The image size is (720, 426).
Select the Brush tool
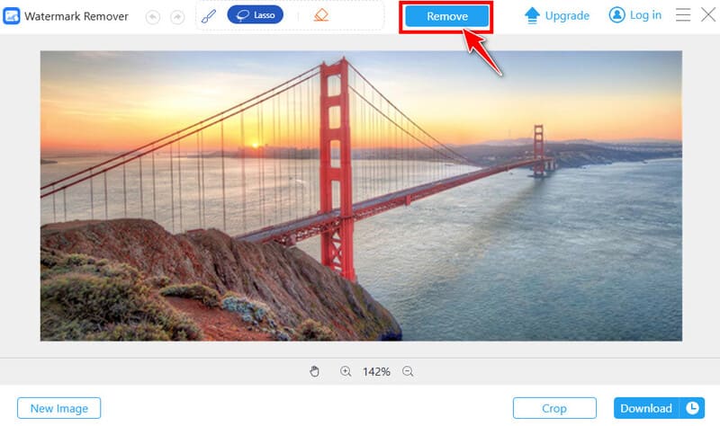point(209,16)
